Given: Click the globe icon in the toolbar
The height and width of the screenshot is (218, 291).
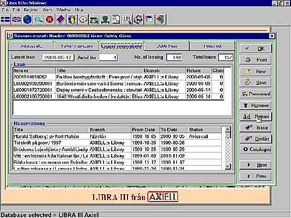Looking at the screenshot, I should (27, 20).
